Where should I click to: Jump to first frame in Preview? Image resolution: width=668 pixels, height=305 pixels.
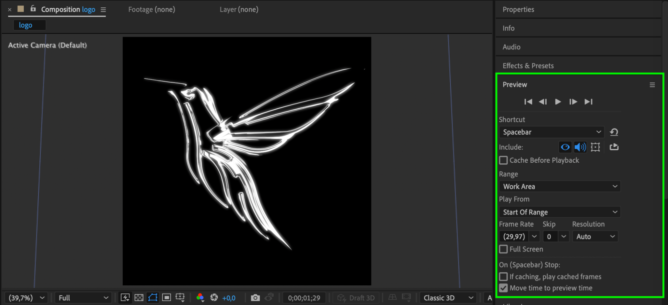point(528,102)
